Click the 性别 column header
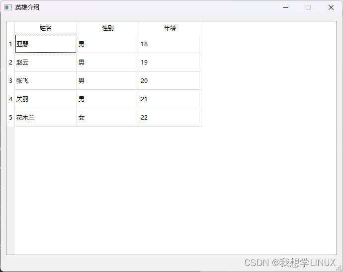 pyautogui.click(x=108, y=28)
